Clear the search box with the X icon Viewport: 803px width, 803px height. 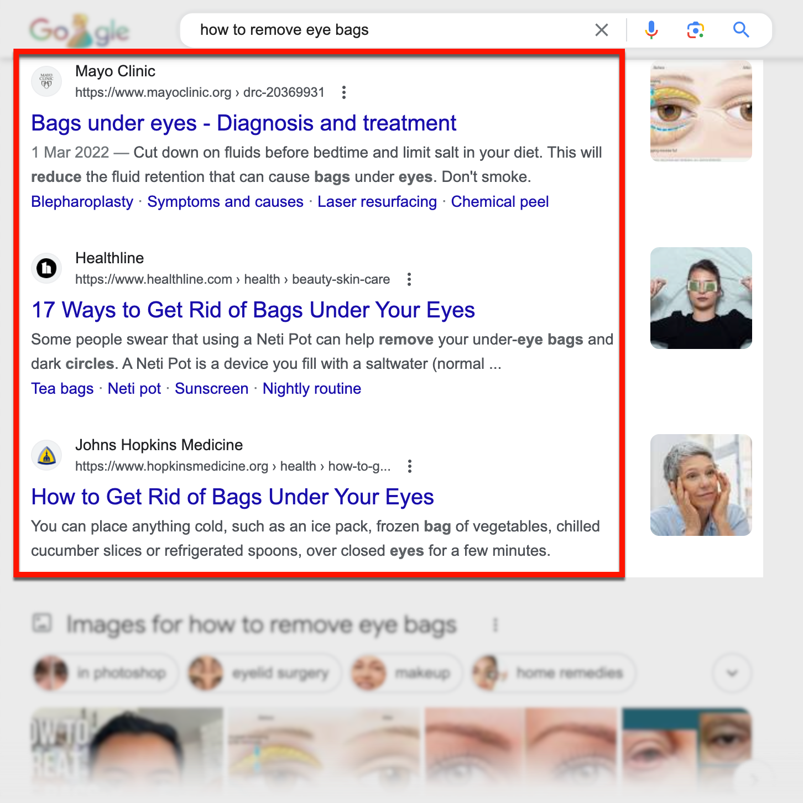[x=602, y=30]
